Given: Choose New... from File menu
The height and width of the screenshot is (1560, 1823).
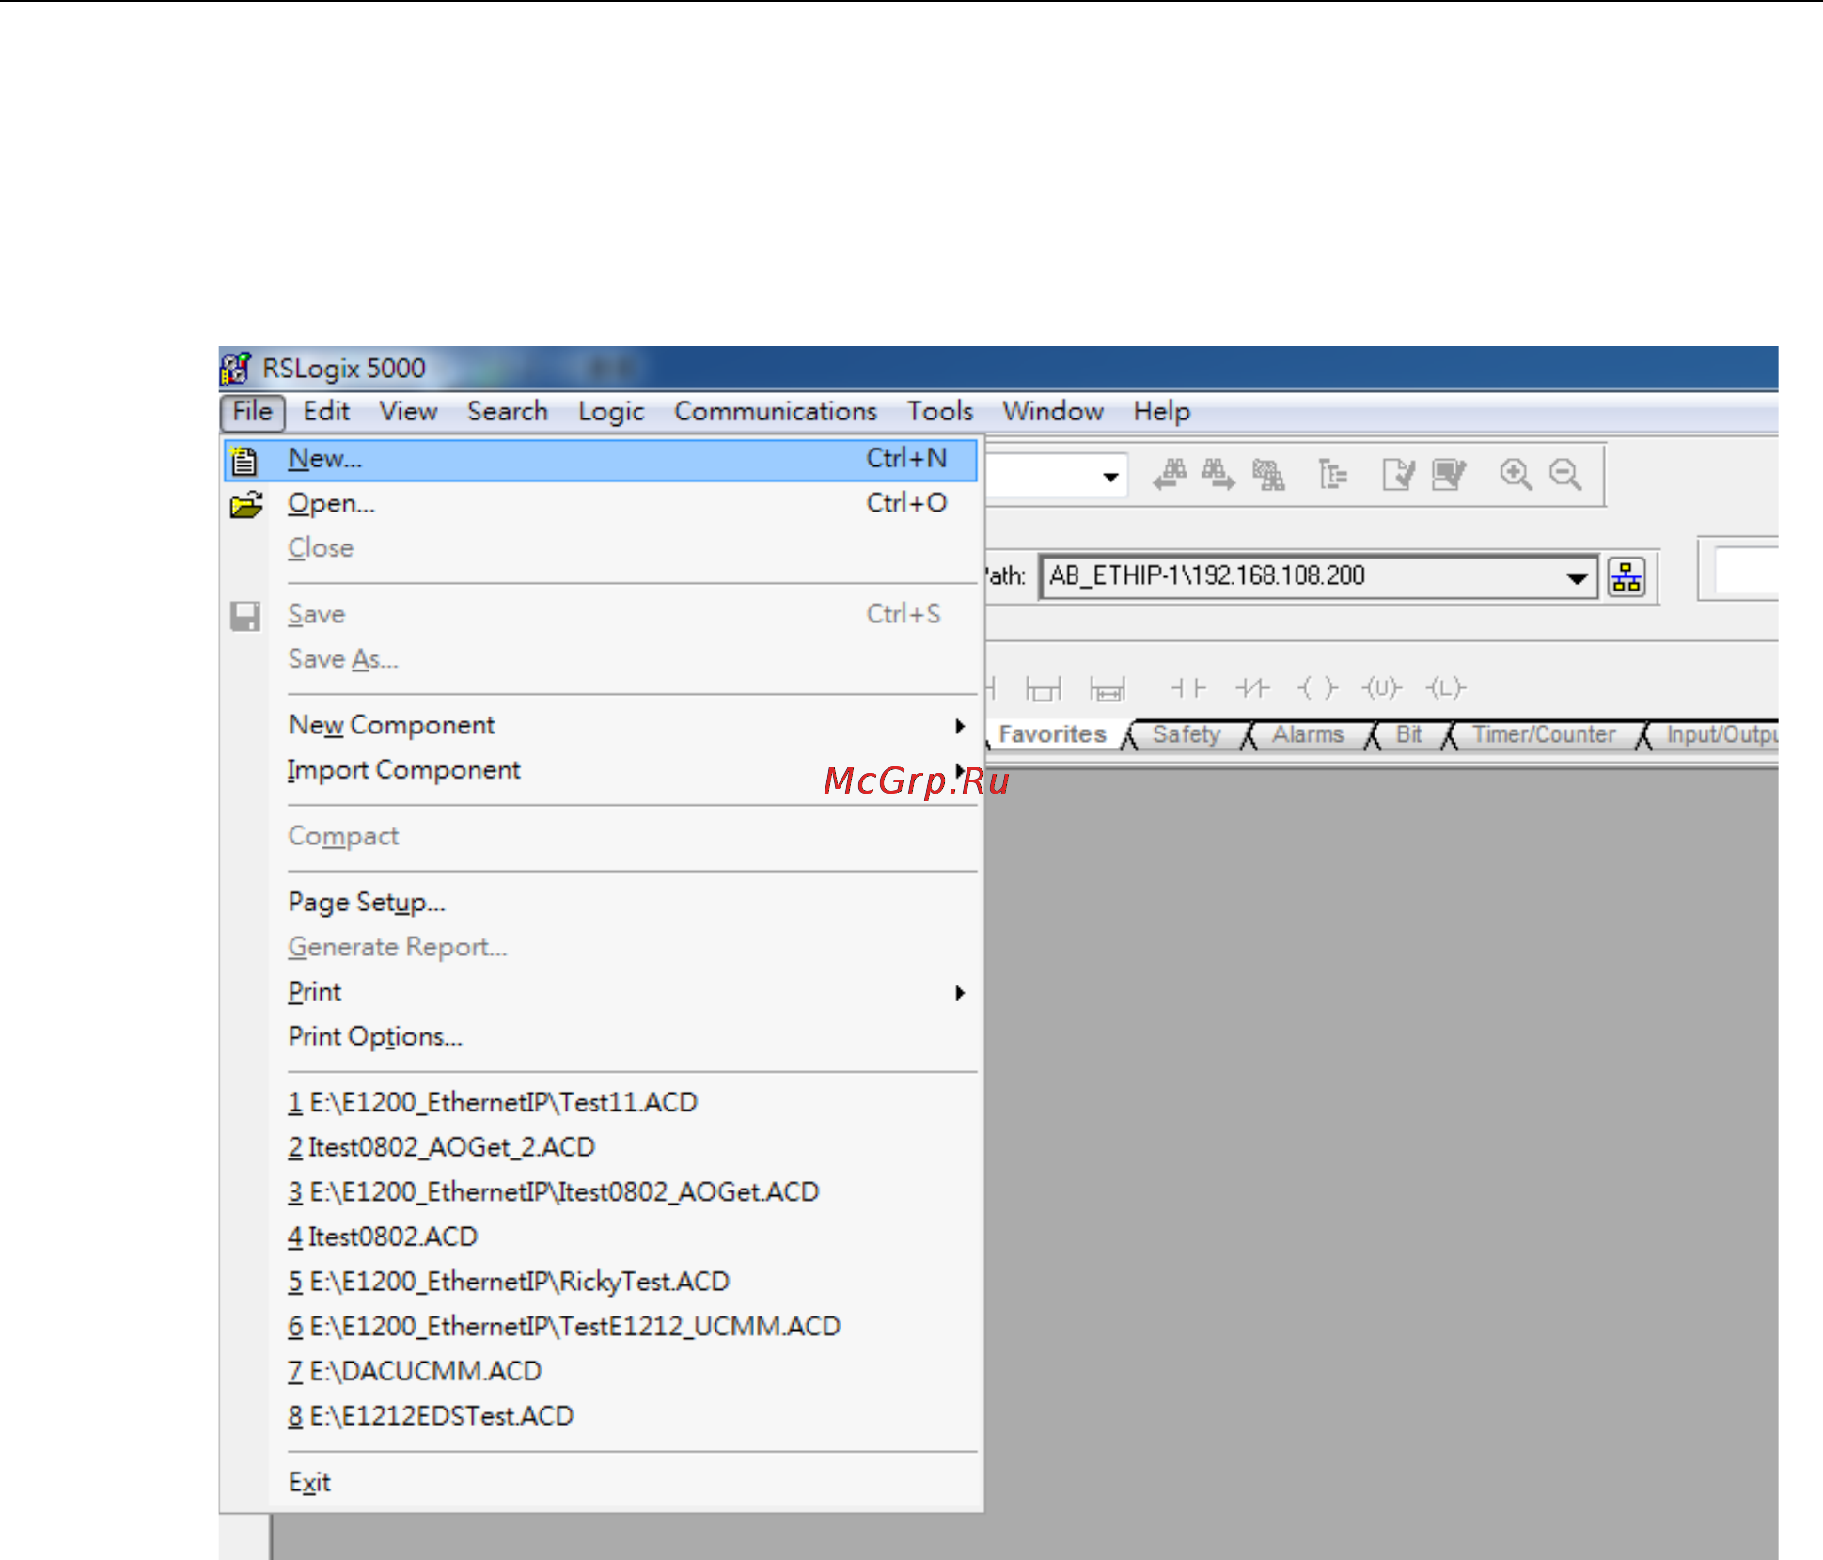Looking at the screenshot, I should click(602, 460).
